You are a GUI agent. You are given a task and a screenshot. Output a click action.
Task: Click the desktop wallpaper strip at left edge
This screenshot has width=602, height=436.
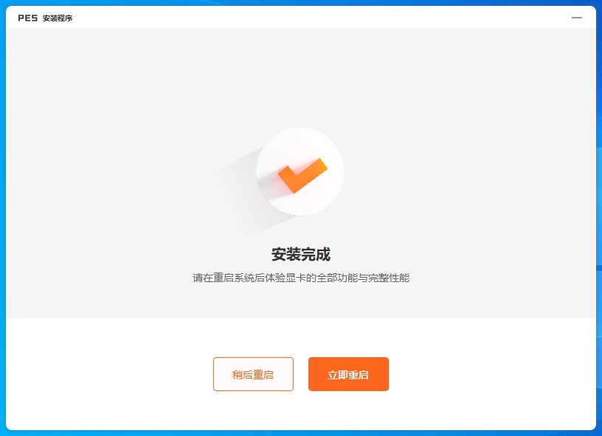(x=3, y=219)
